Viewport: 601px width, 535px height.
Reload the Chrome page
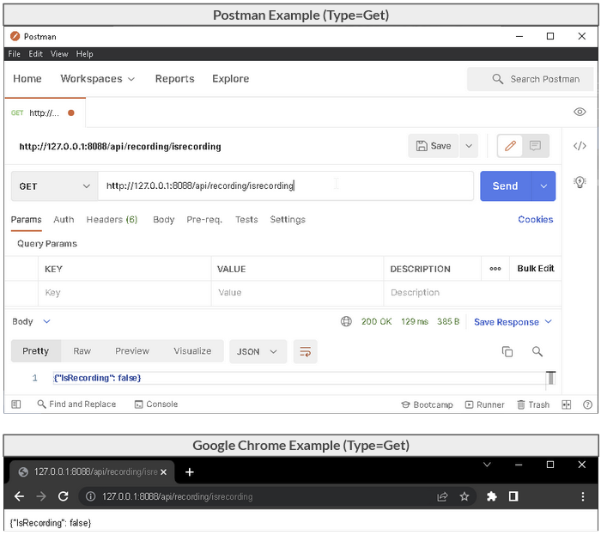63,496
